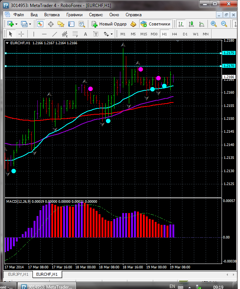Image resolution: width=240 pixels, height=289 pixels.
Task: Toggle the Market Watch window icon
Action: click(40, 24)
